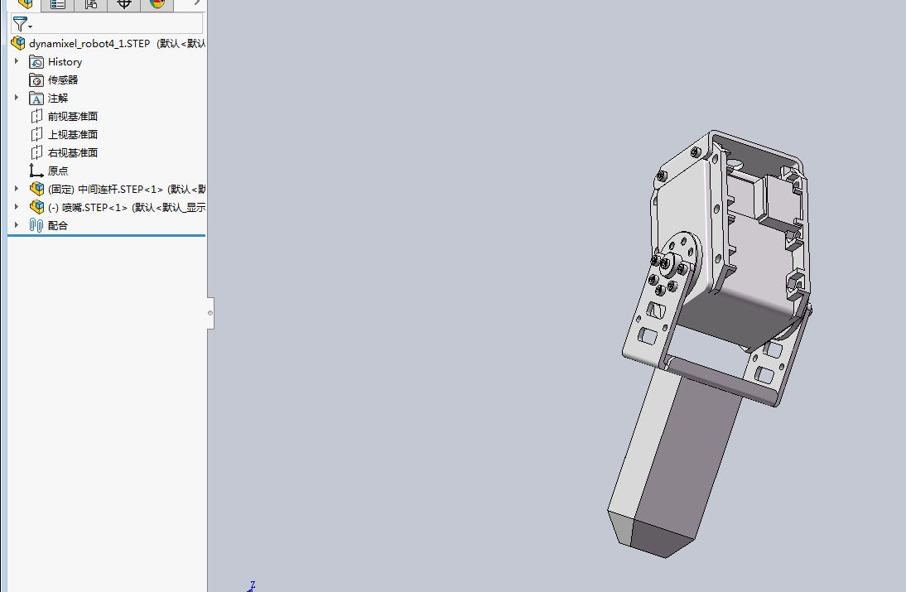The image size is (906, 592).
Task: Open the DimXpertManager crosshair tab
Action: 123,5
